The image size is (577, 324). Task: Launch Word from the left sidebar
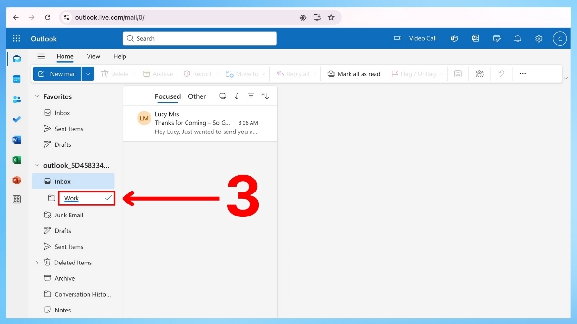point(17,140)
